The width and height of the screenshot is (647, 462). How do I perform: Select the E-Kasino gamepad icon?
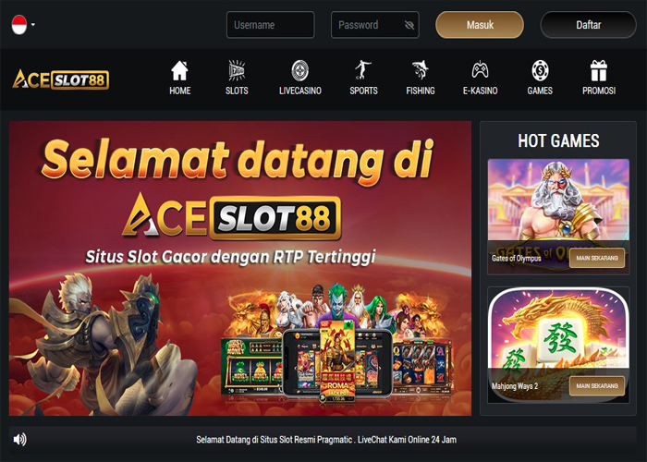[x=480, y=70]
